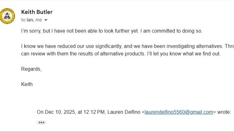Open the laurendelfino5560@gmail.com email link
This screenshot has height=132, width=234.
[x=179, y=112]
